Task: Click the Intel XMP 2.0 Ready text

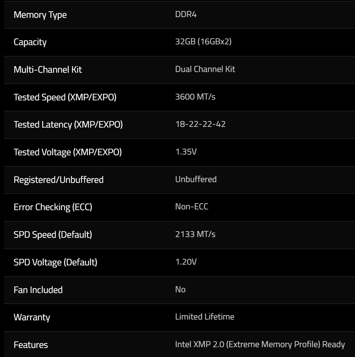Action: tap(260, 345)
